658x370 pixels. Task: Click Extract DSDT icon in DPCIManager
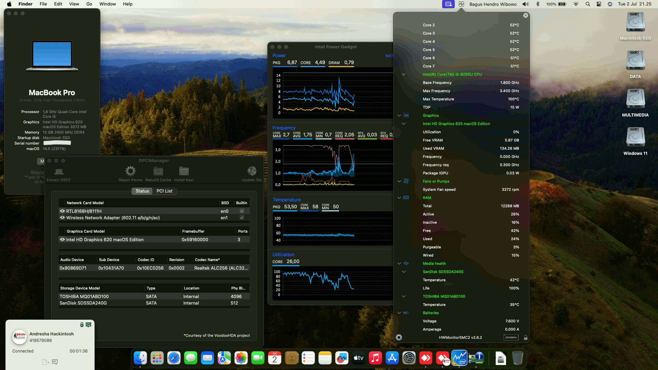pyautogui.click(x=59, y=171)
